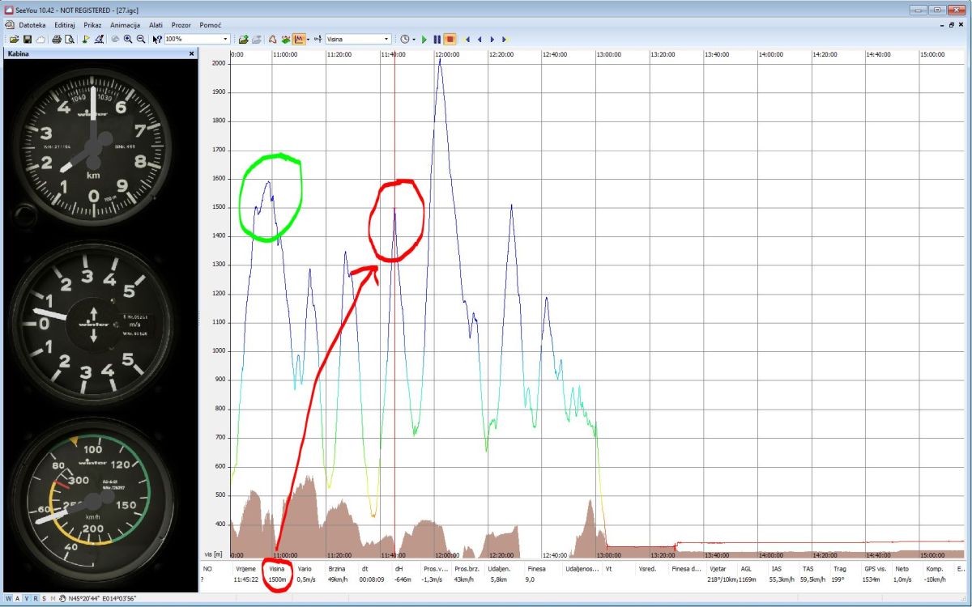Click the coordinates N45°20'44" in status bar
The image size is (972, 607).
pos(83,599)
